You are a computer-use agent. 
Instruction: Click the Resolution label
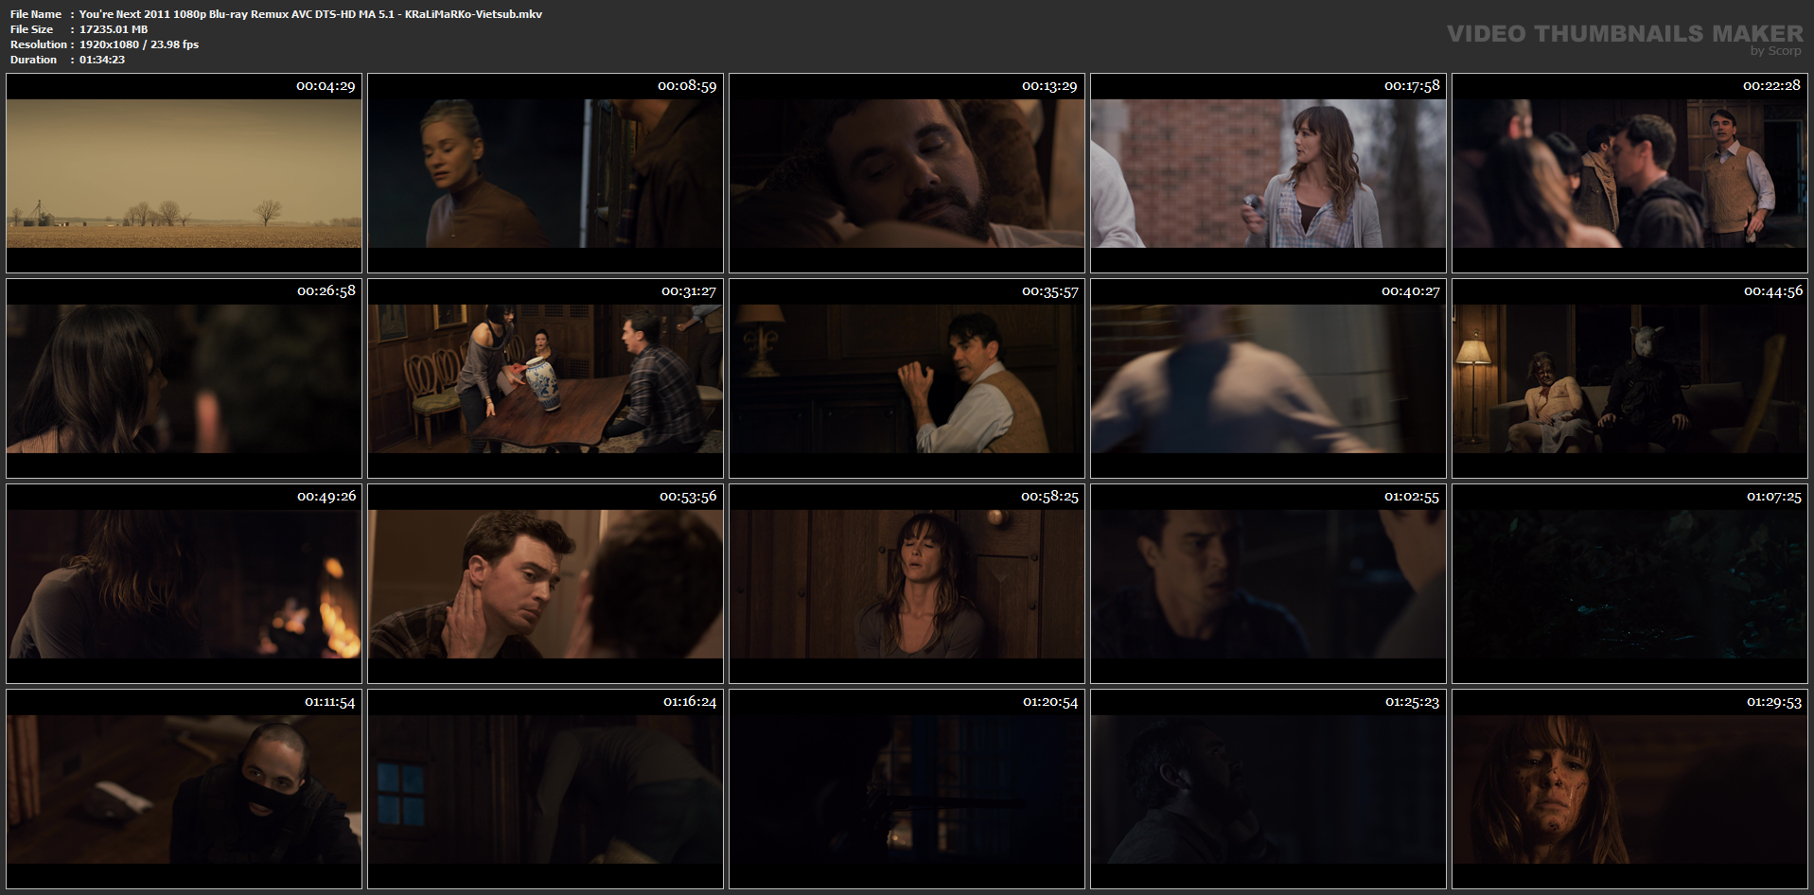39,44
